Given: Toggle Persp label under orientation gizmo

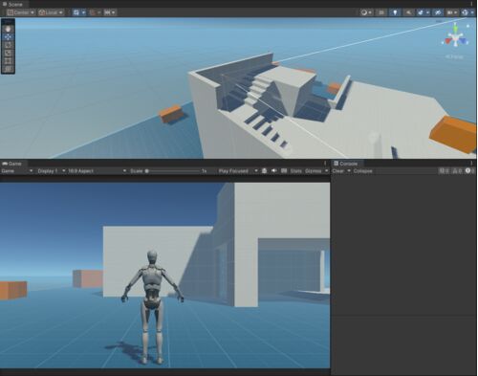Looking at the screenshot, I should 454,56.
